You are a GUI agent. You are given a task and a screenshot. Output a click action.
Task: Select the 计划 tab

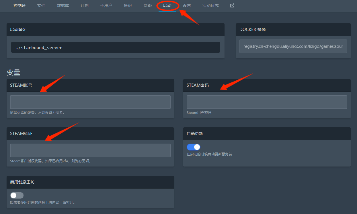(85, 5)
